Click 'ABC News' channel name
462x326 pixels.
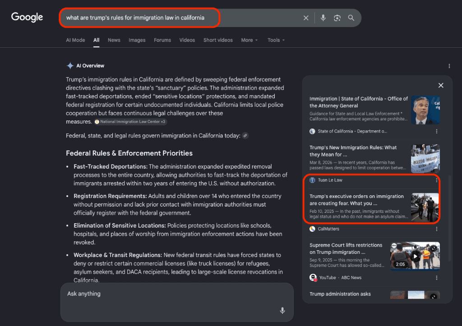351,278
